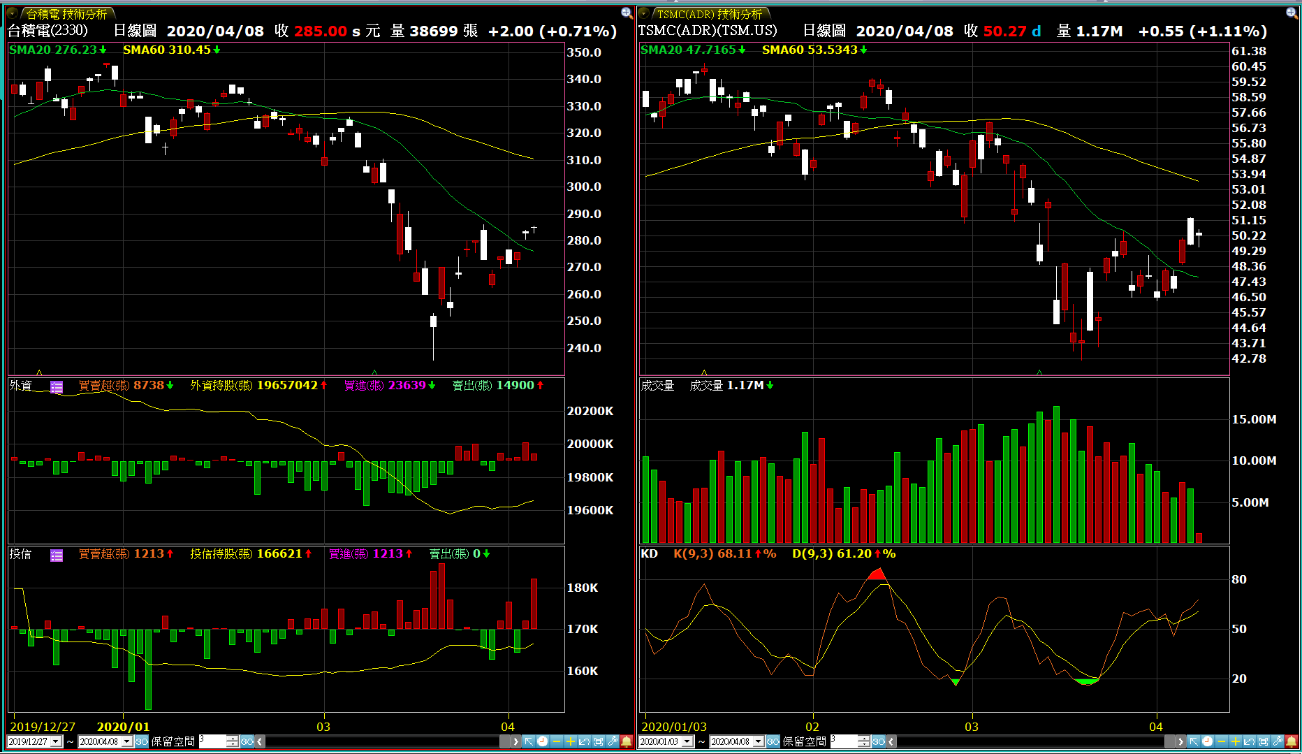Expand the round menu button beside the TSMC(ADR) tab
The height and width of the screenshot is (754, 1302).
[644, 13]
